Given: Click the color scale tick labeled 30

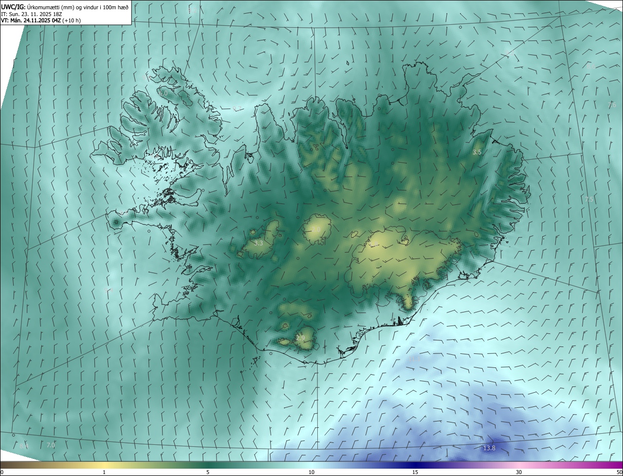Looking at the screenshot, I should tap(519, 473).
